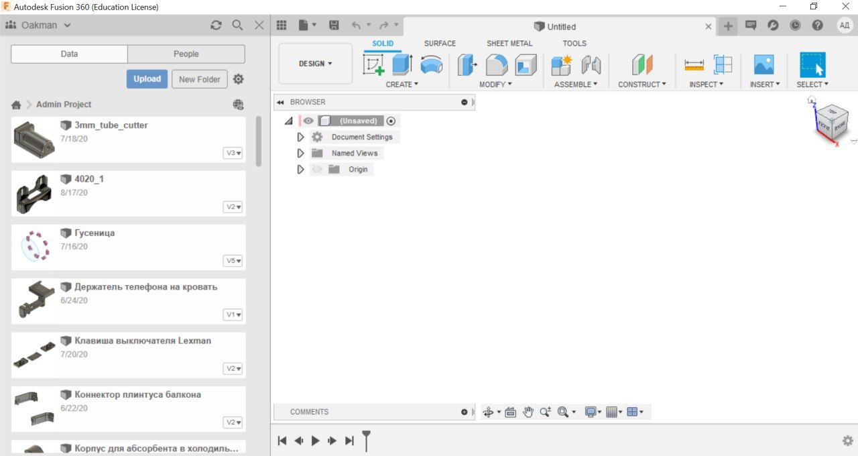
Task: Click the New Folder button
Action: pos(200,79)
